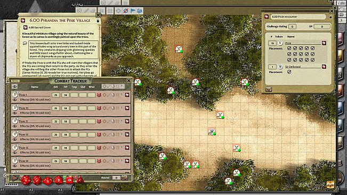The height and width of the screenshot is (195, 347).
Task: Toggle the defense shield icon in tracker header
Action: coord(113,86)
